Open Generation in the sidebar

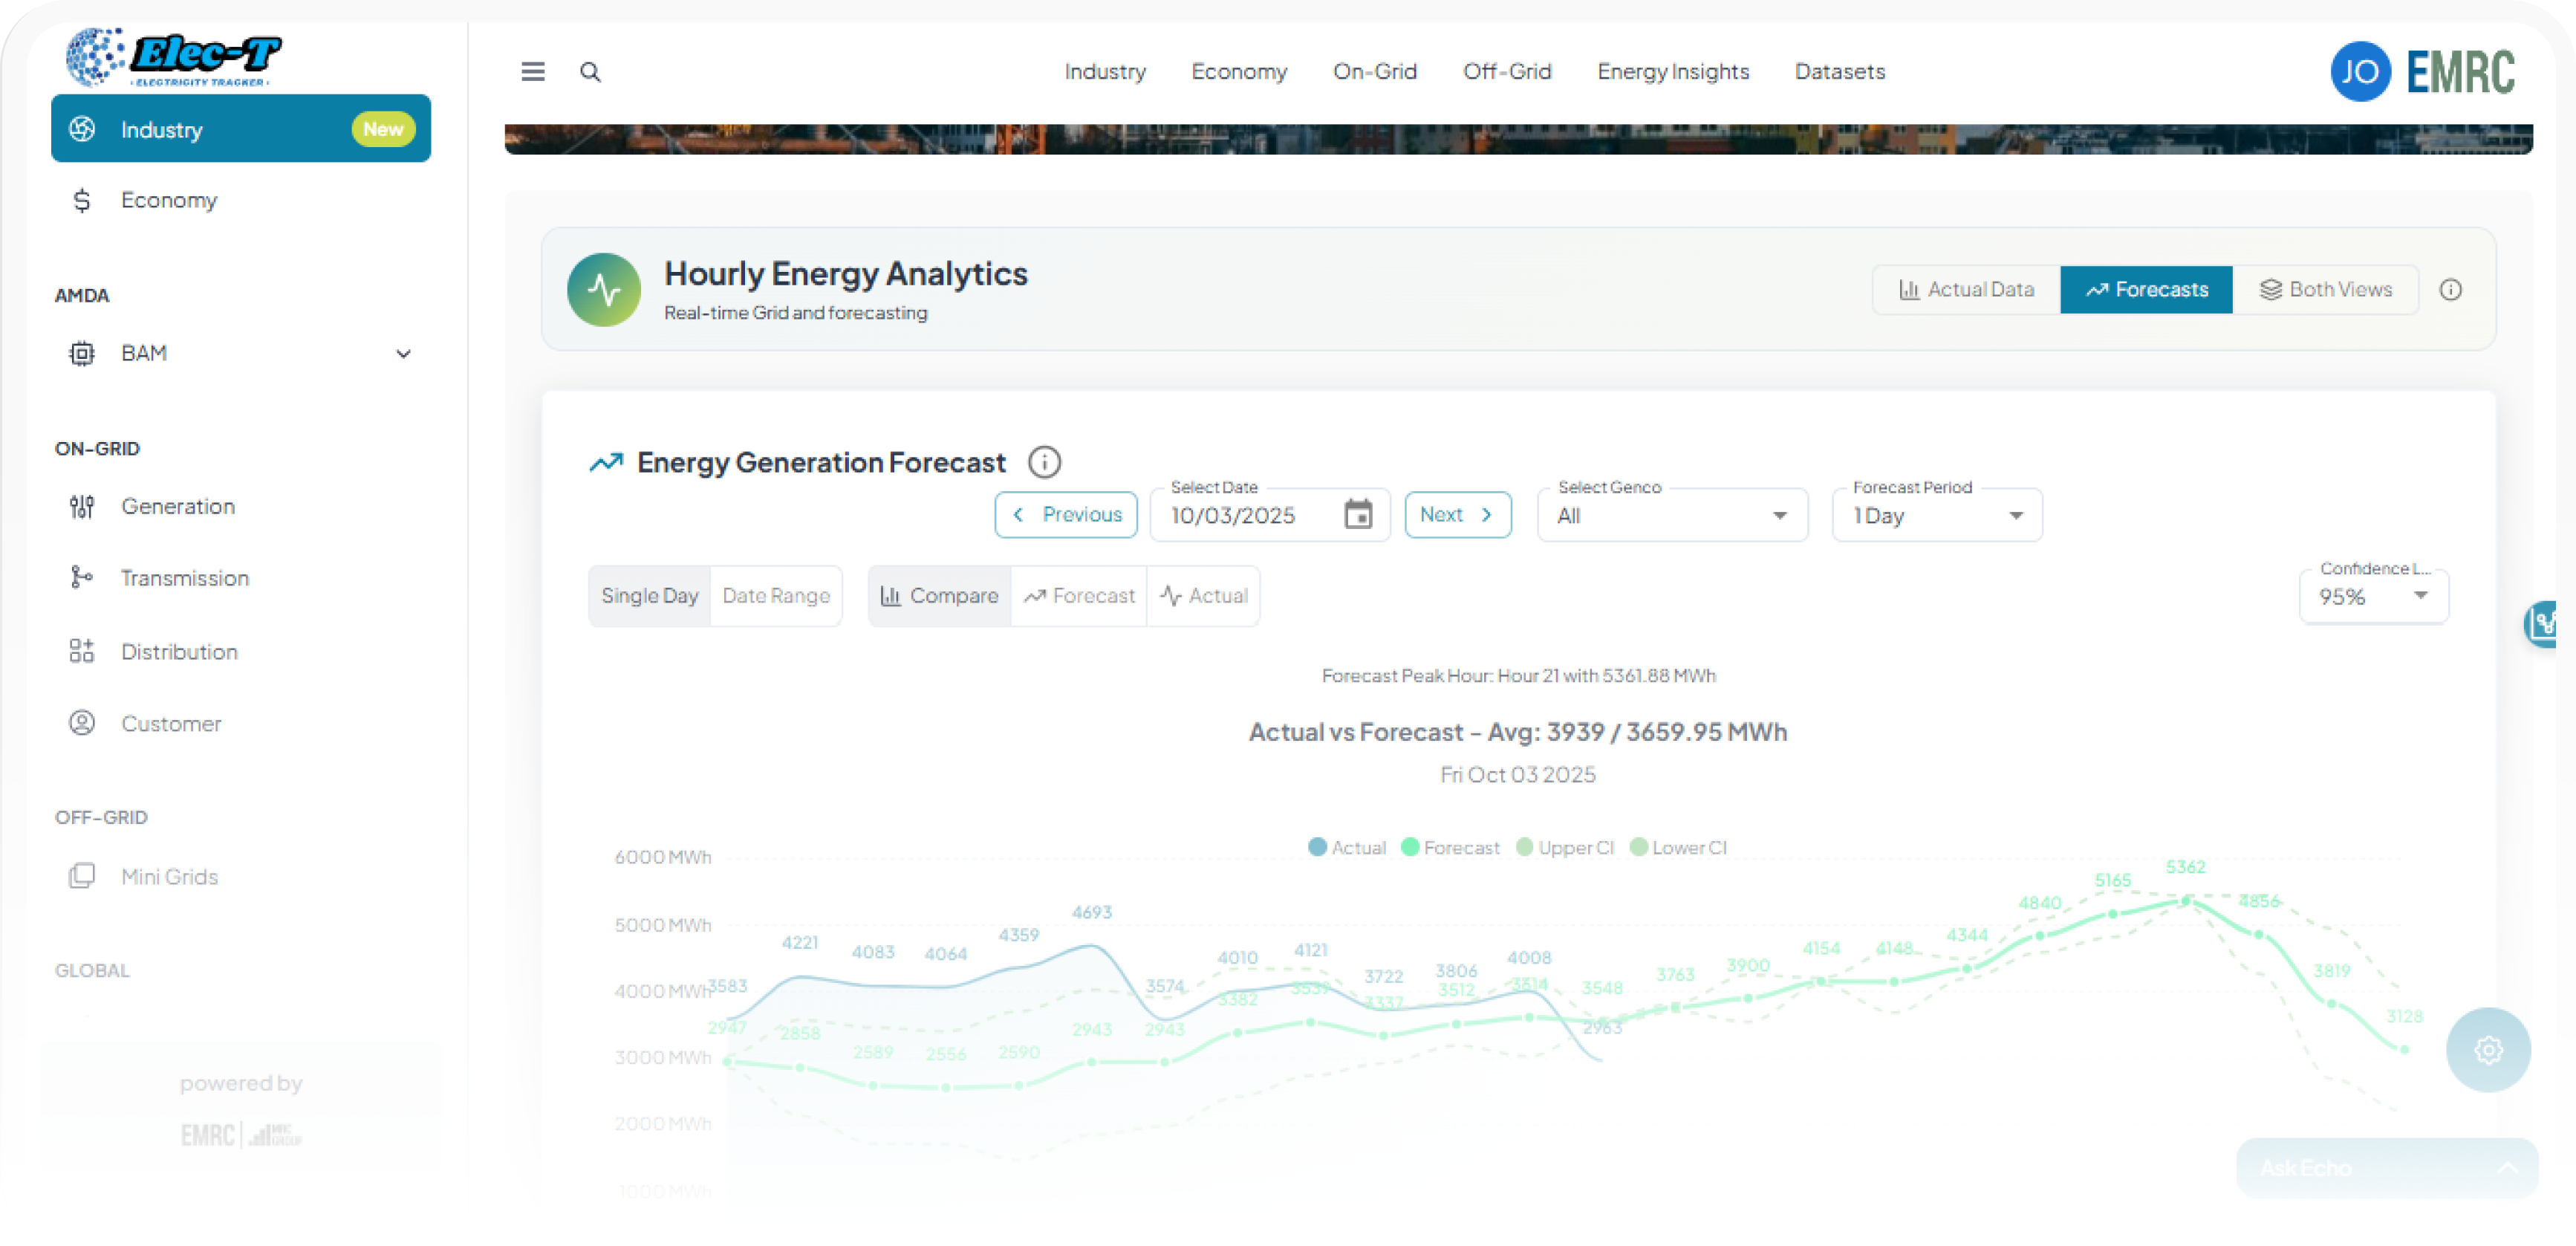coord(178,507)
